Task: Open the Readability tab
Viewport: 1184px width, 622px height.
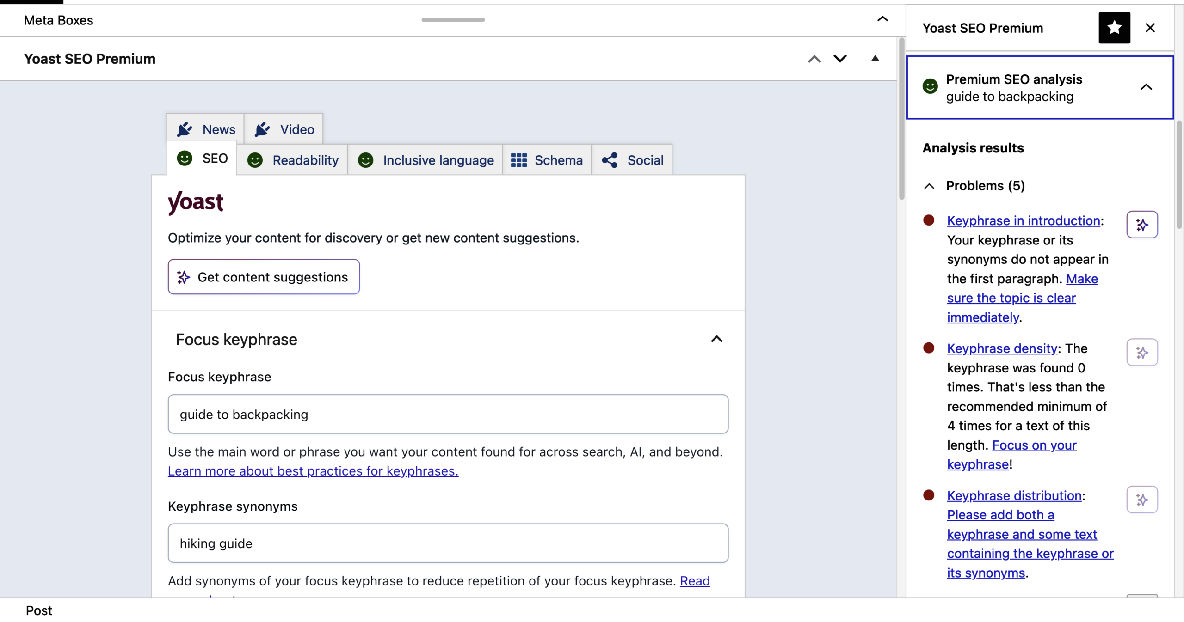Action: pyautogui.click(x=293, y=160)
